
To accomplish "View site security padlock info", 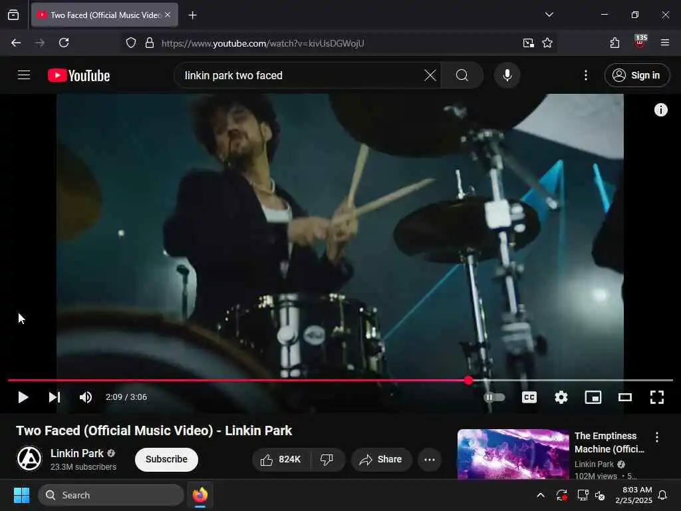I will (150, 43).
